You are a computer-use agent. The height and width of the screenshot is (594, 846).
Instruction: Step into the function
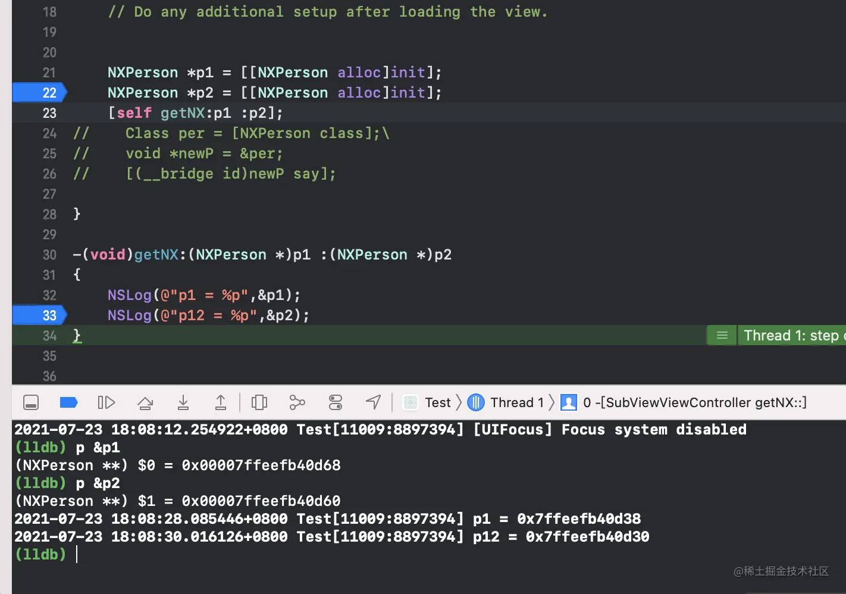click(183, 403)
